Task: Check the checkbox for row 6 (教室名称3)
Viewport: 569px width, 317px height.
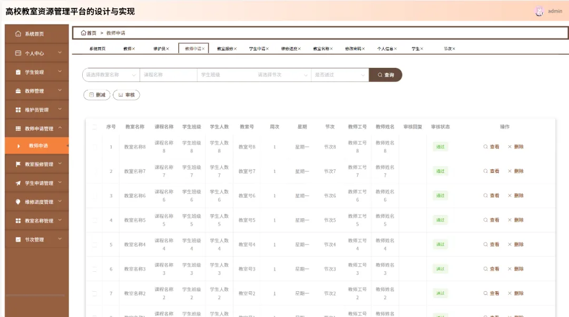Action: [95, 269]
